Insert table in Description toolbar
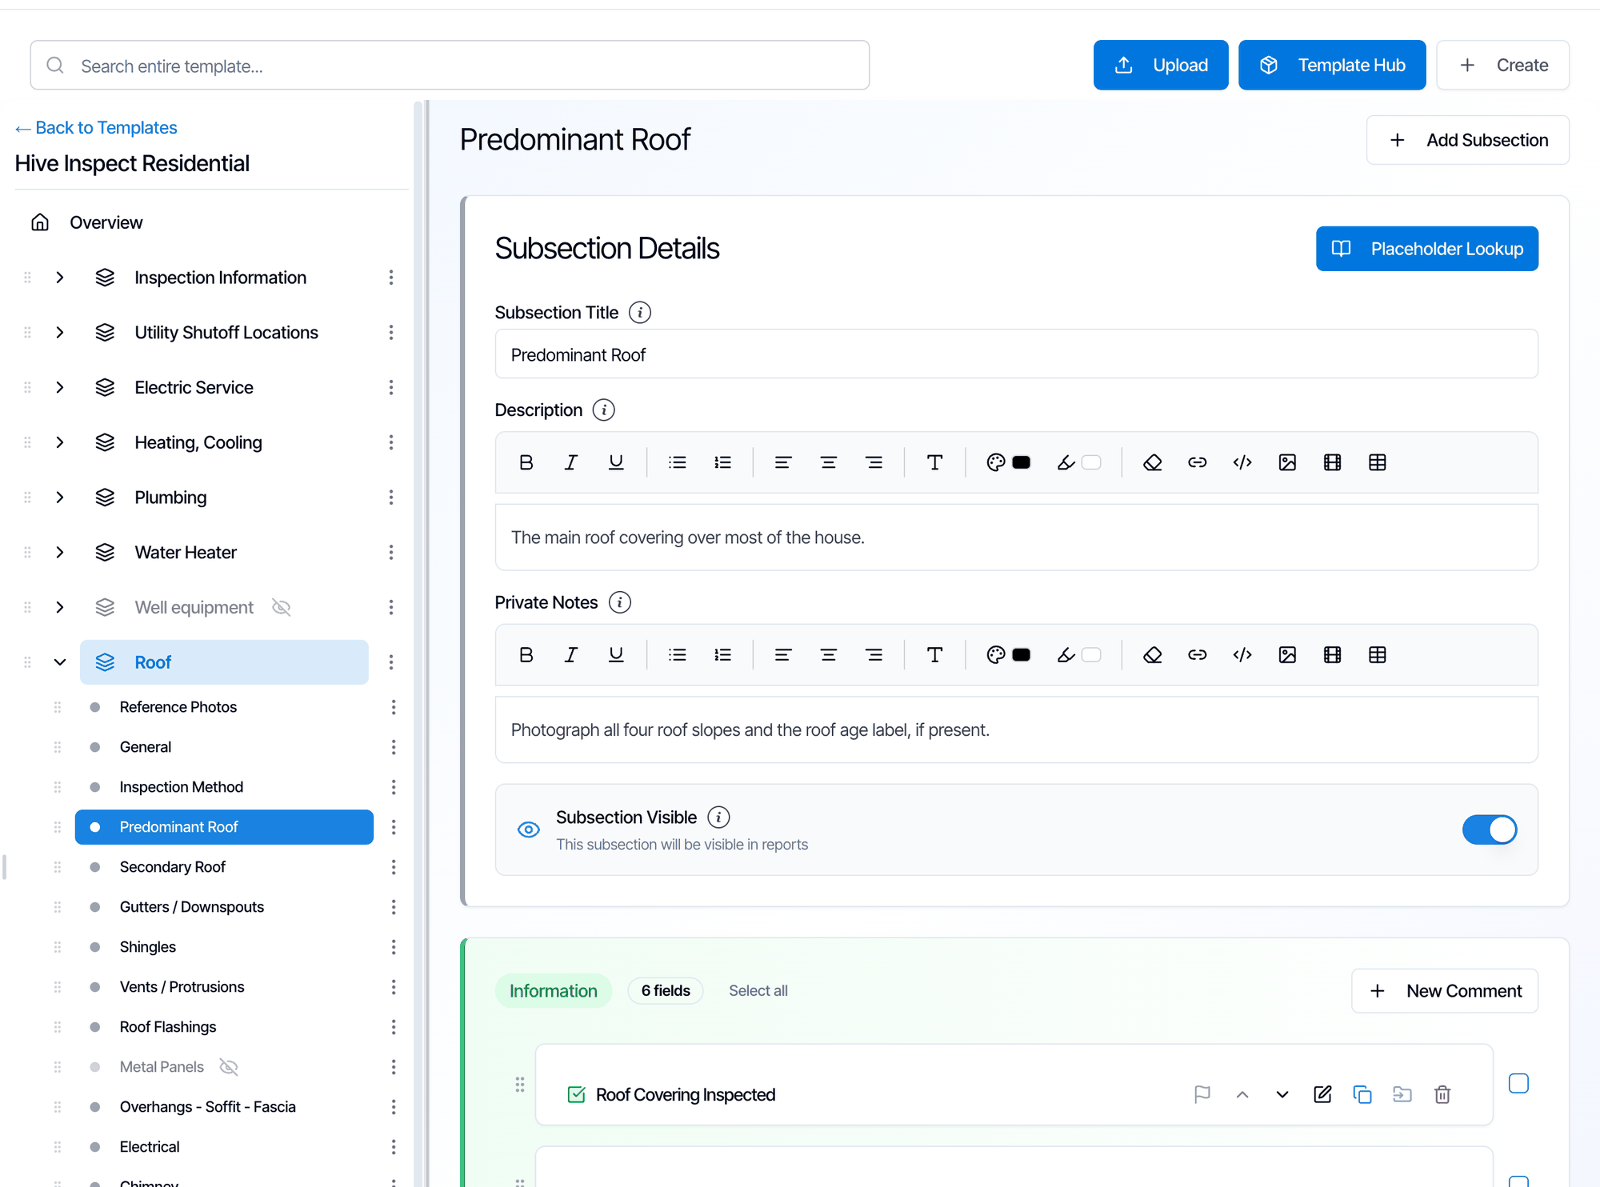 1378,462
